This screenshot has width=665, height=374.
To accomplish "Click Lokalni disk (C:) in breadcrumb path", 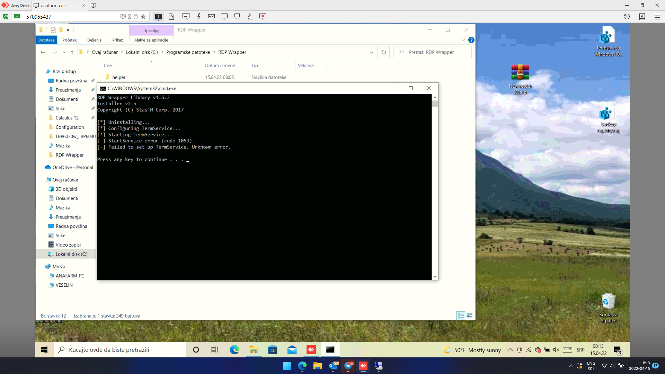I will point(142,52).
